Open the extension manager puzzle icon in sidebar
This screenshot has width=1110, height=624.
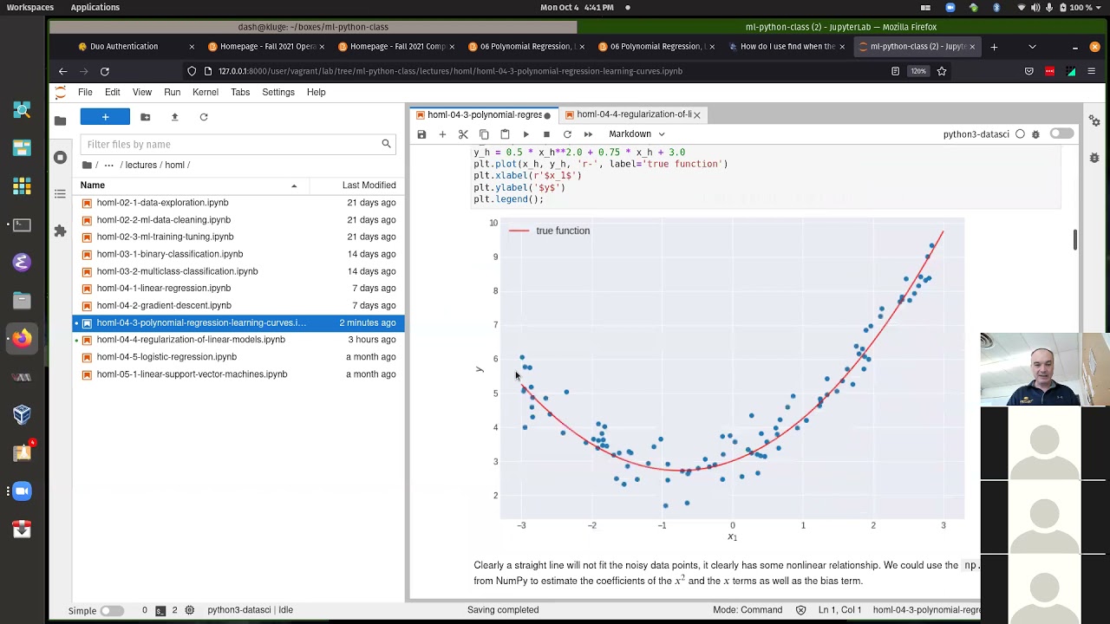coord(60,231)
